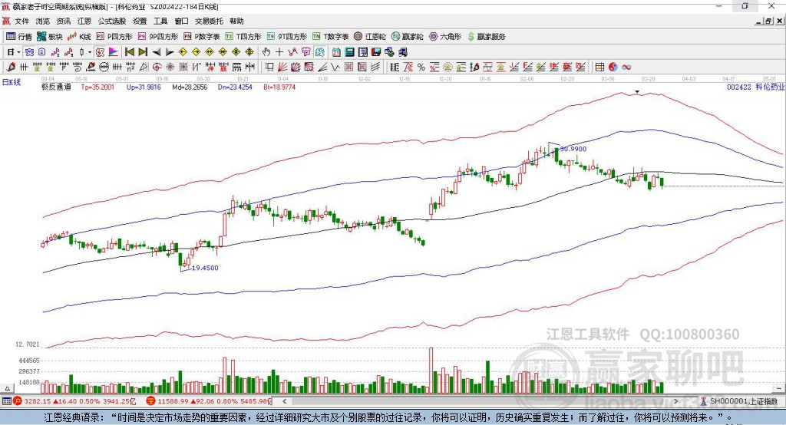The width and height of the screenshot is (786, 425).
Task: Open the P四方形 tool
Action: [x=114, y=37]
